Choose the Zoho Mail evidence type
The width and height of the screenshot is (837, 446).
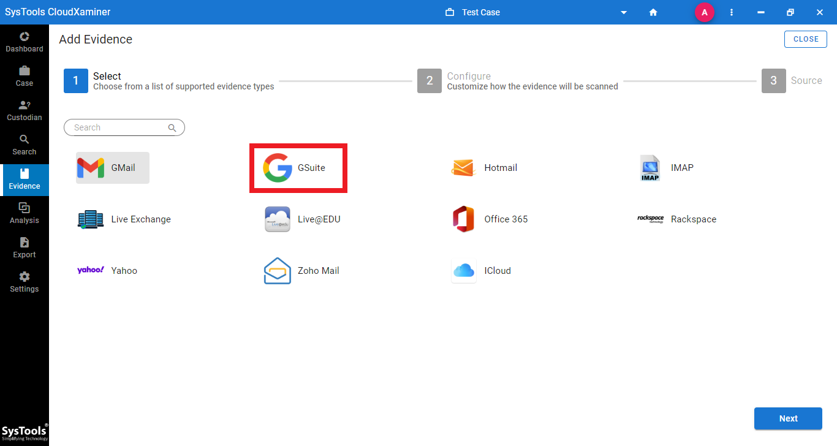[x=301, y=271]
